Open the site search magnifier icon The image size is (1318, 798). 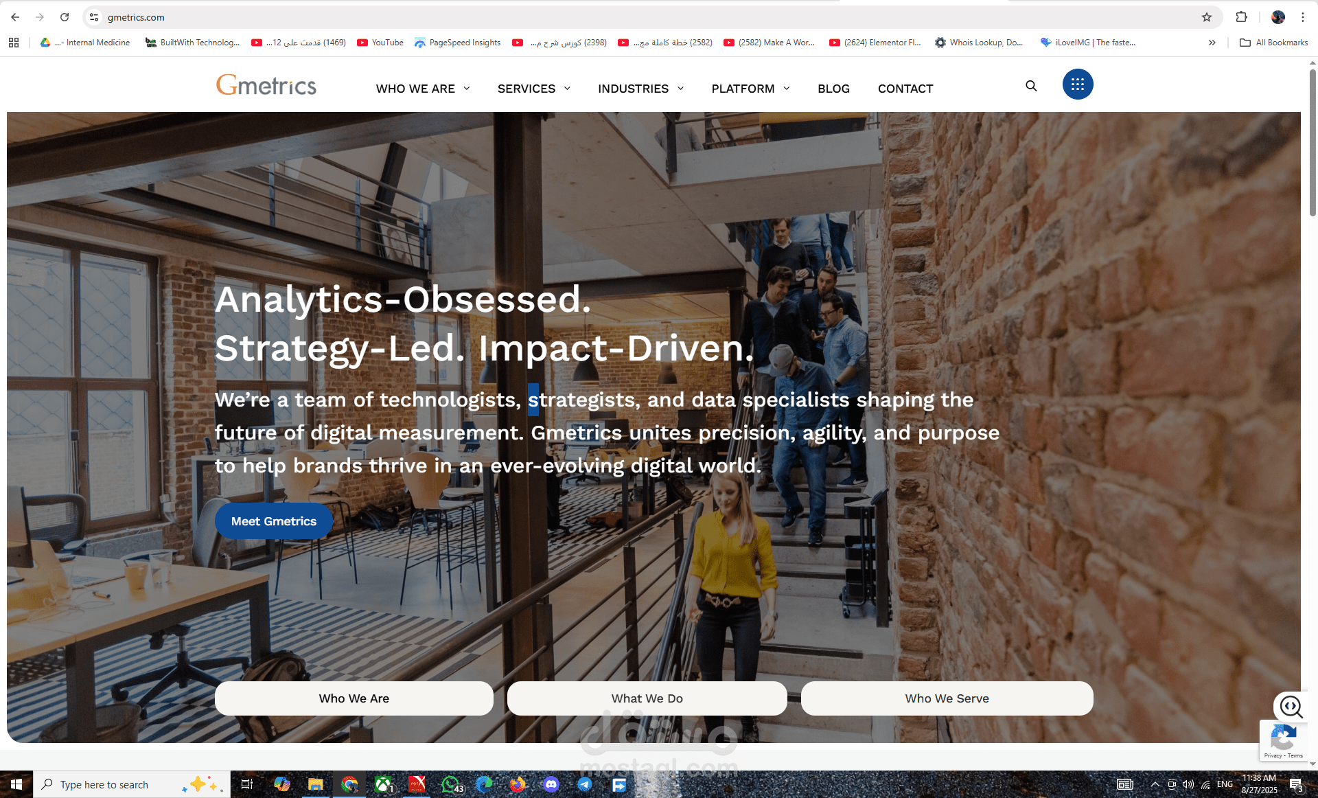[x=1031, y=85]
